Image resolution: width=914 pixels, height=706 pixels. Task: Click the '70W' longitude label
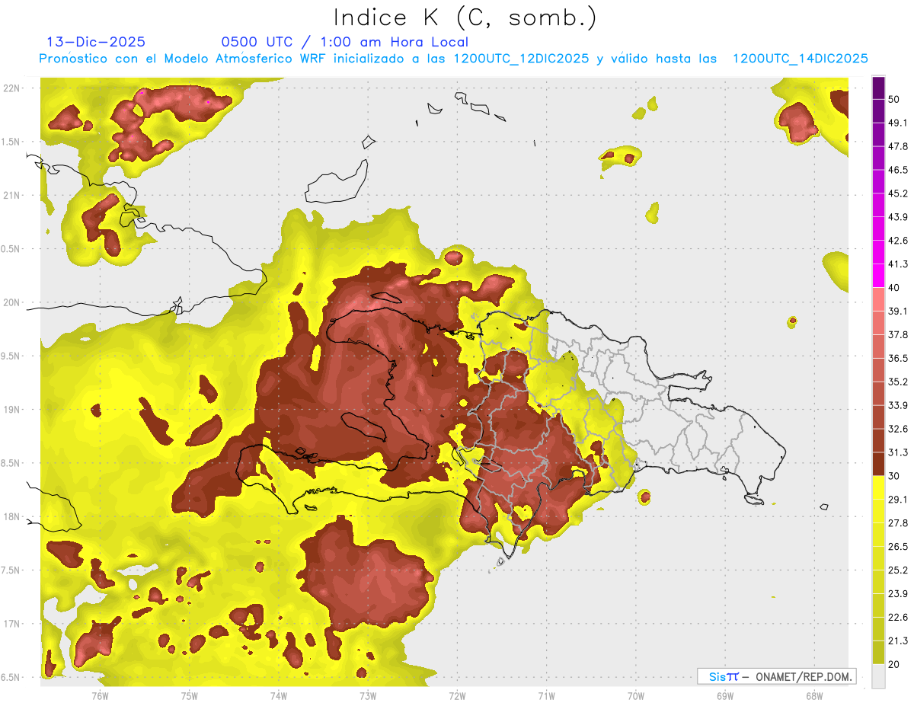(636, 695)
